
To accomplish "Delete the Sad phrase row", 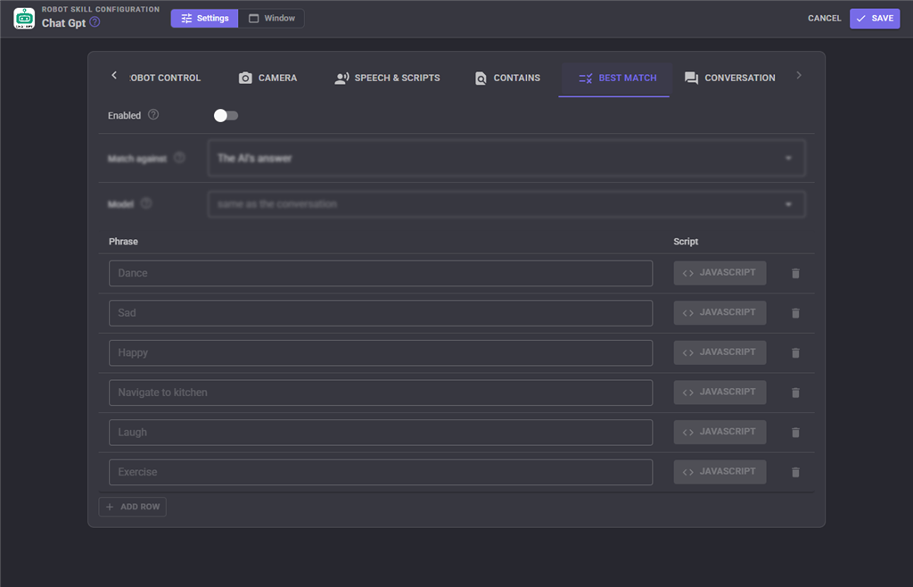I will point(795,313).
